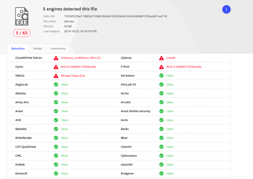
Task: Switch to the Details tab
Action: point(38,48)
